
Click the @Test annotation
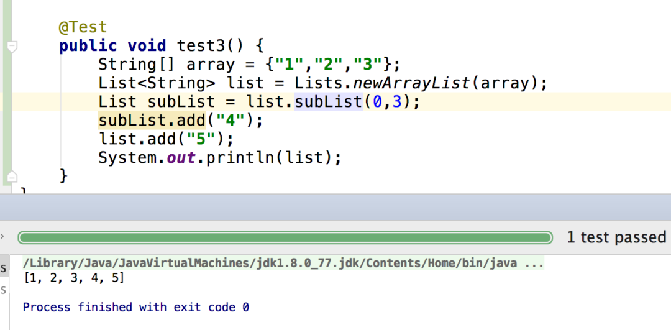pos(83,27)
